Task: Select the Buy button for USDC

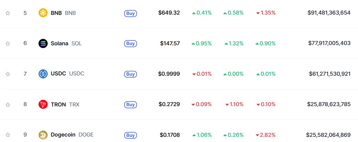Action: (130, 74)
